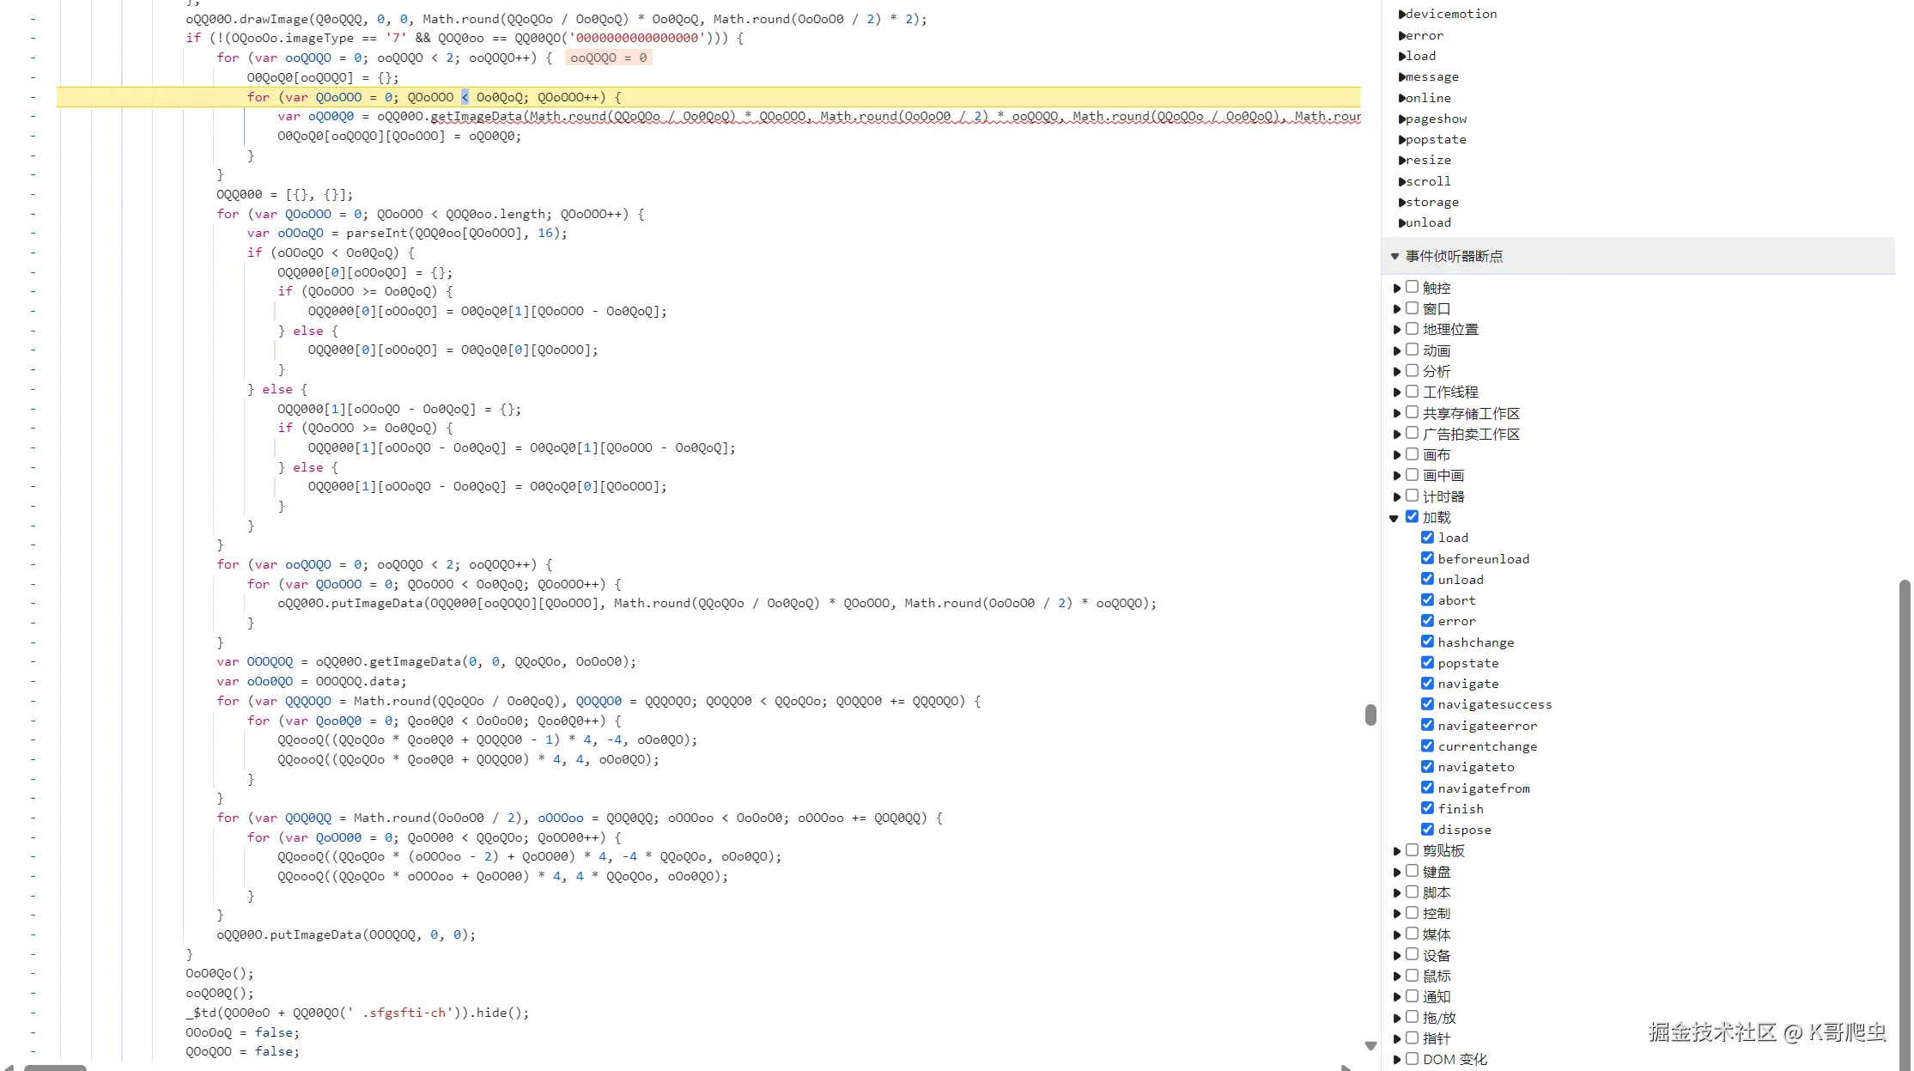Click the down arrow of code scrollbar
Image resolution: width=1914 pixels, height=1071 pixels.
pyautogui.click(x=1370, y=1045)
